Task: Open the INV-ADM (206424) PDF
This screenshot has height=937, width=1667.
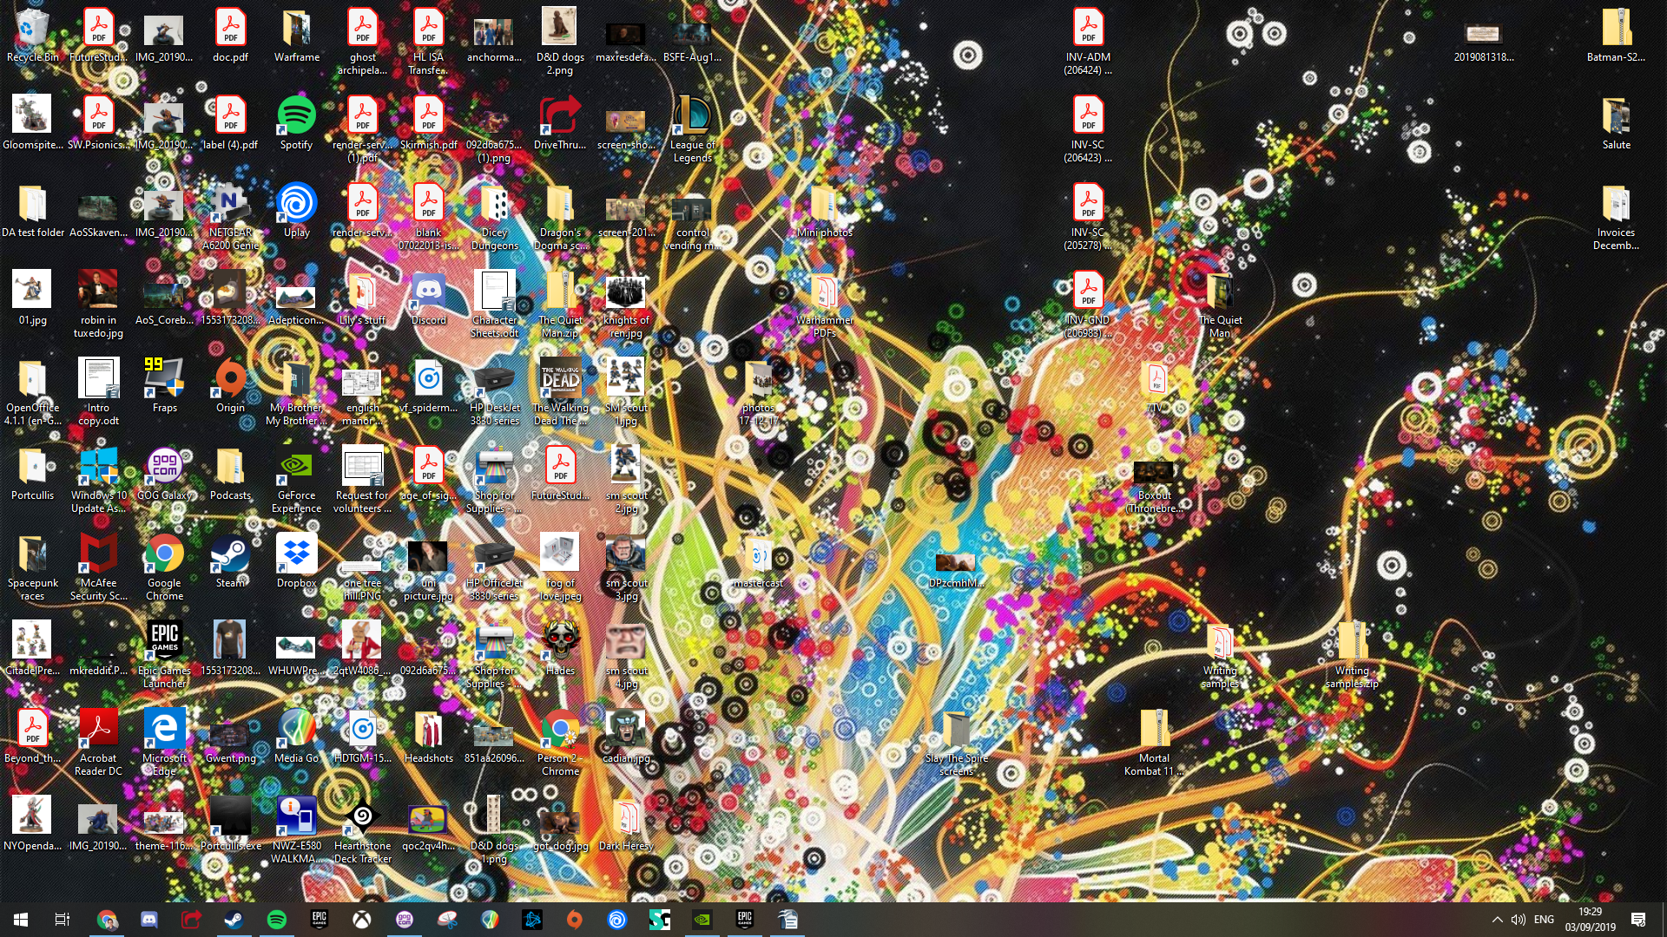Action: tap(1088, 42)
